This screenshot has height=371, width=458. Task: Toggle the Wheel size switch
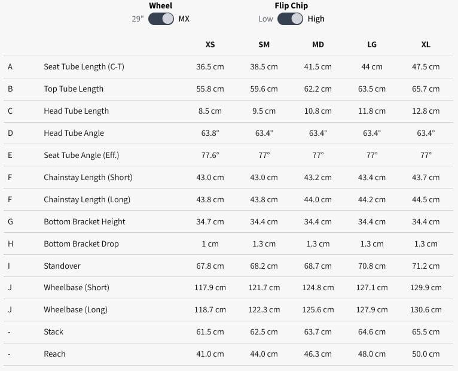pyautogui.click(x=161, y=19)
